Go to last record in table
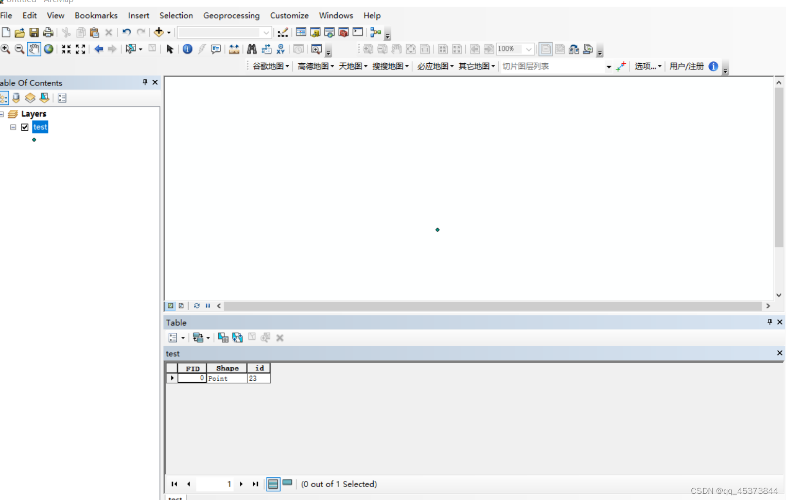The image size is (786, 500). pos(255,484)
